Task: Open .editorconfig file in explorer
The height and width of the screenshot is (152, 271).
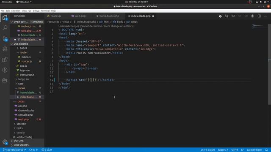Action: (25, 137)
